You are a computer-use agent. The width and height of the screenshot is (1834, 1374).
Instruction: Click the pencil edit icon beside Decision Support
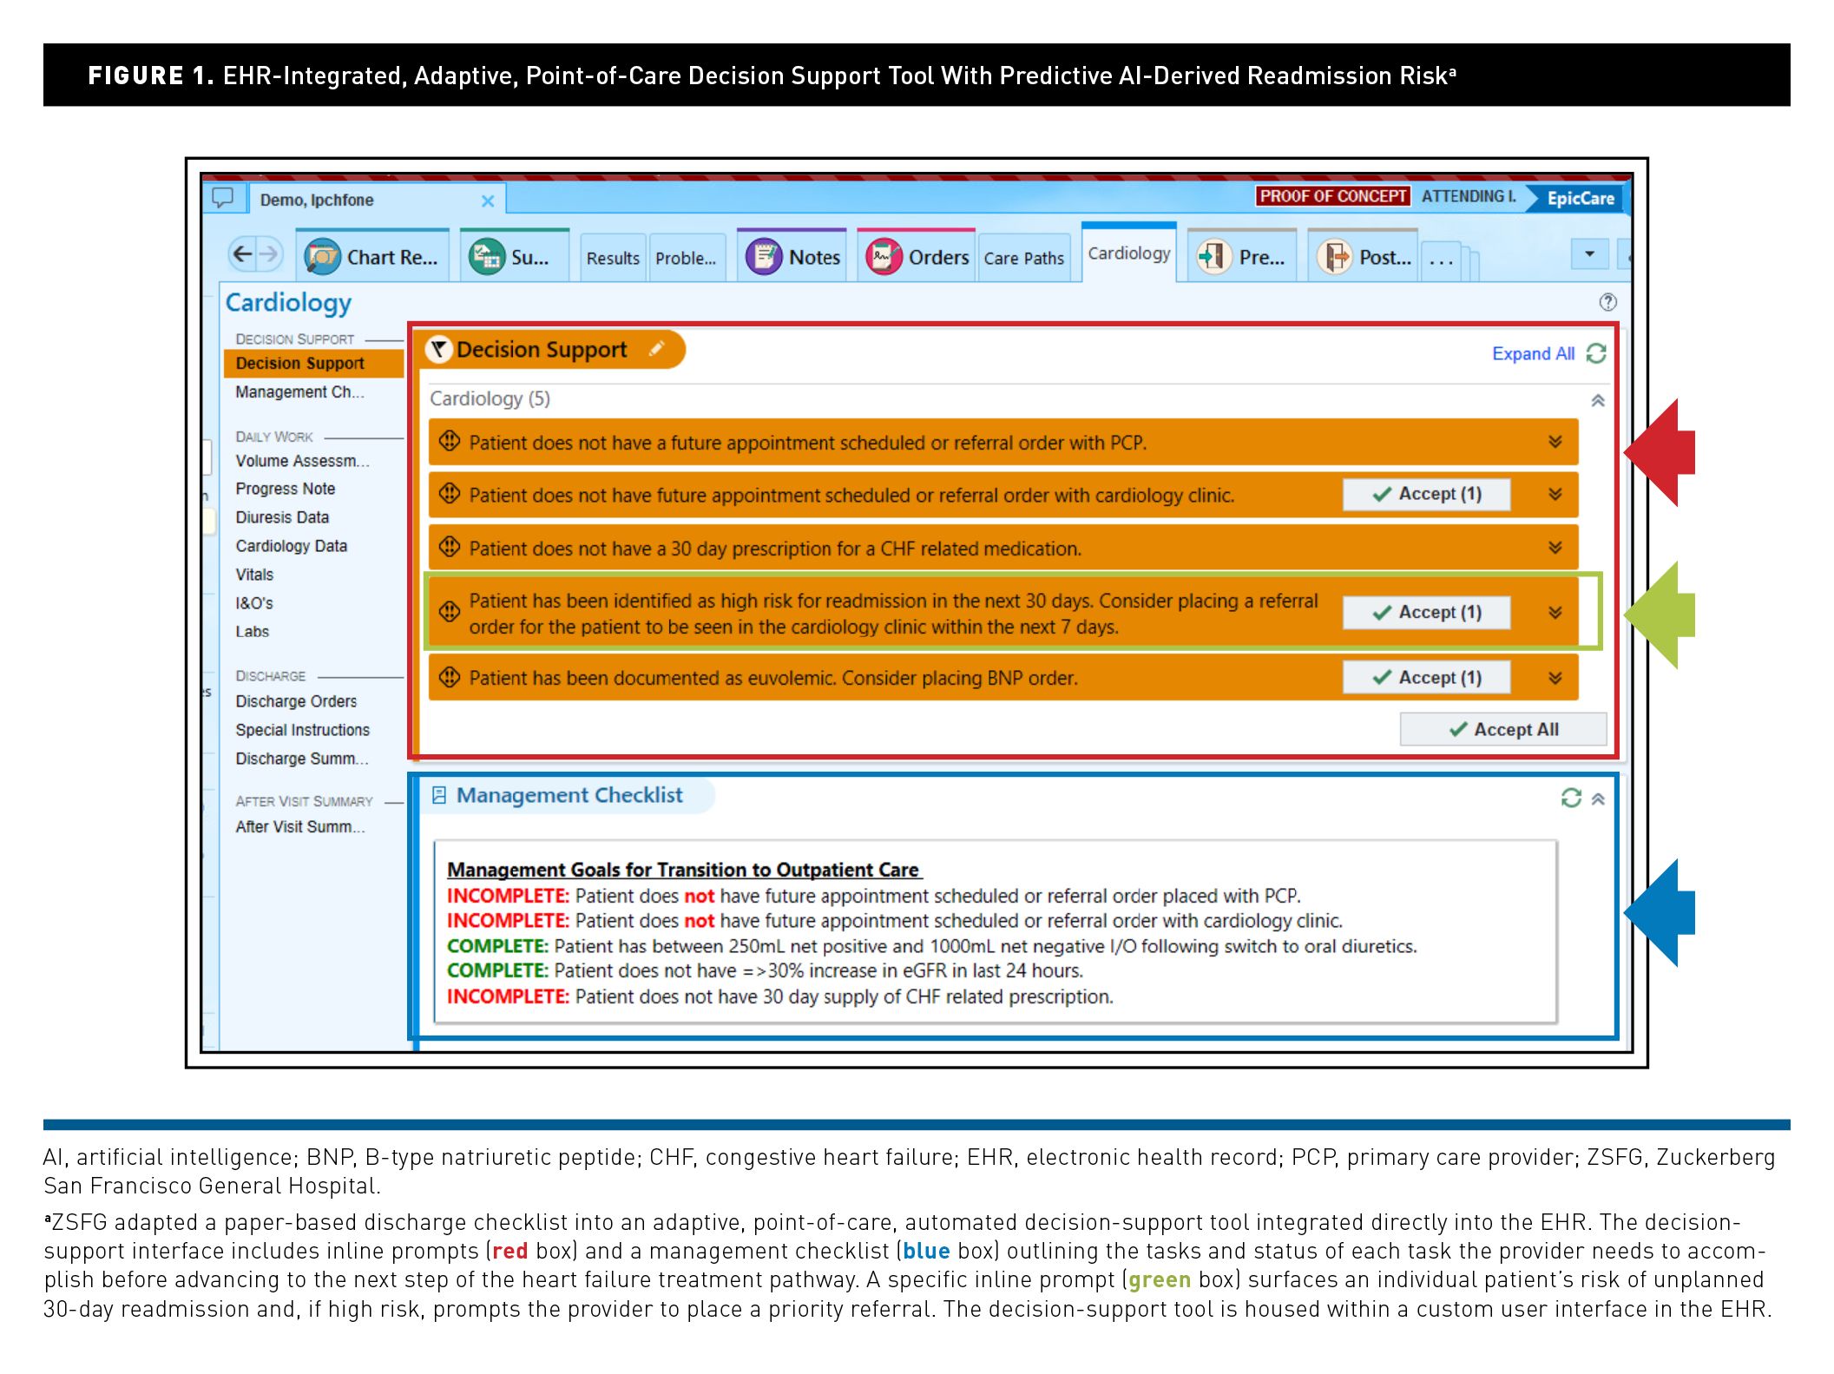(657, 349)
